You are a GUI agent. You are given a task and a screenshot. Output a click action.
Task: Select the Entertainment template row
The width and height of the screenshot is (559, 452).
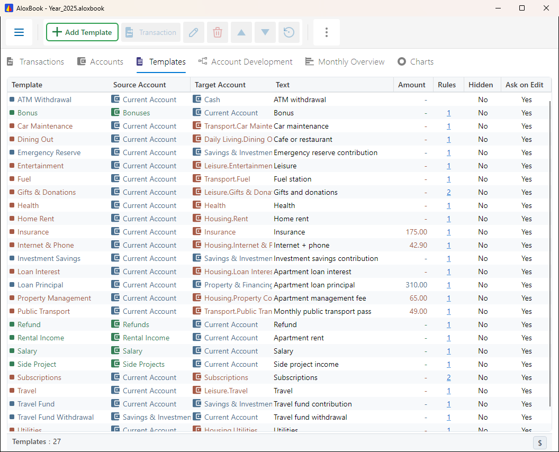click(x=278, y=166)
